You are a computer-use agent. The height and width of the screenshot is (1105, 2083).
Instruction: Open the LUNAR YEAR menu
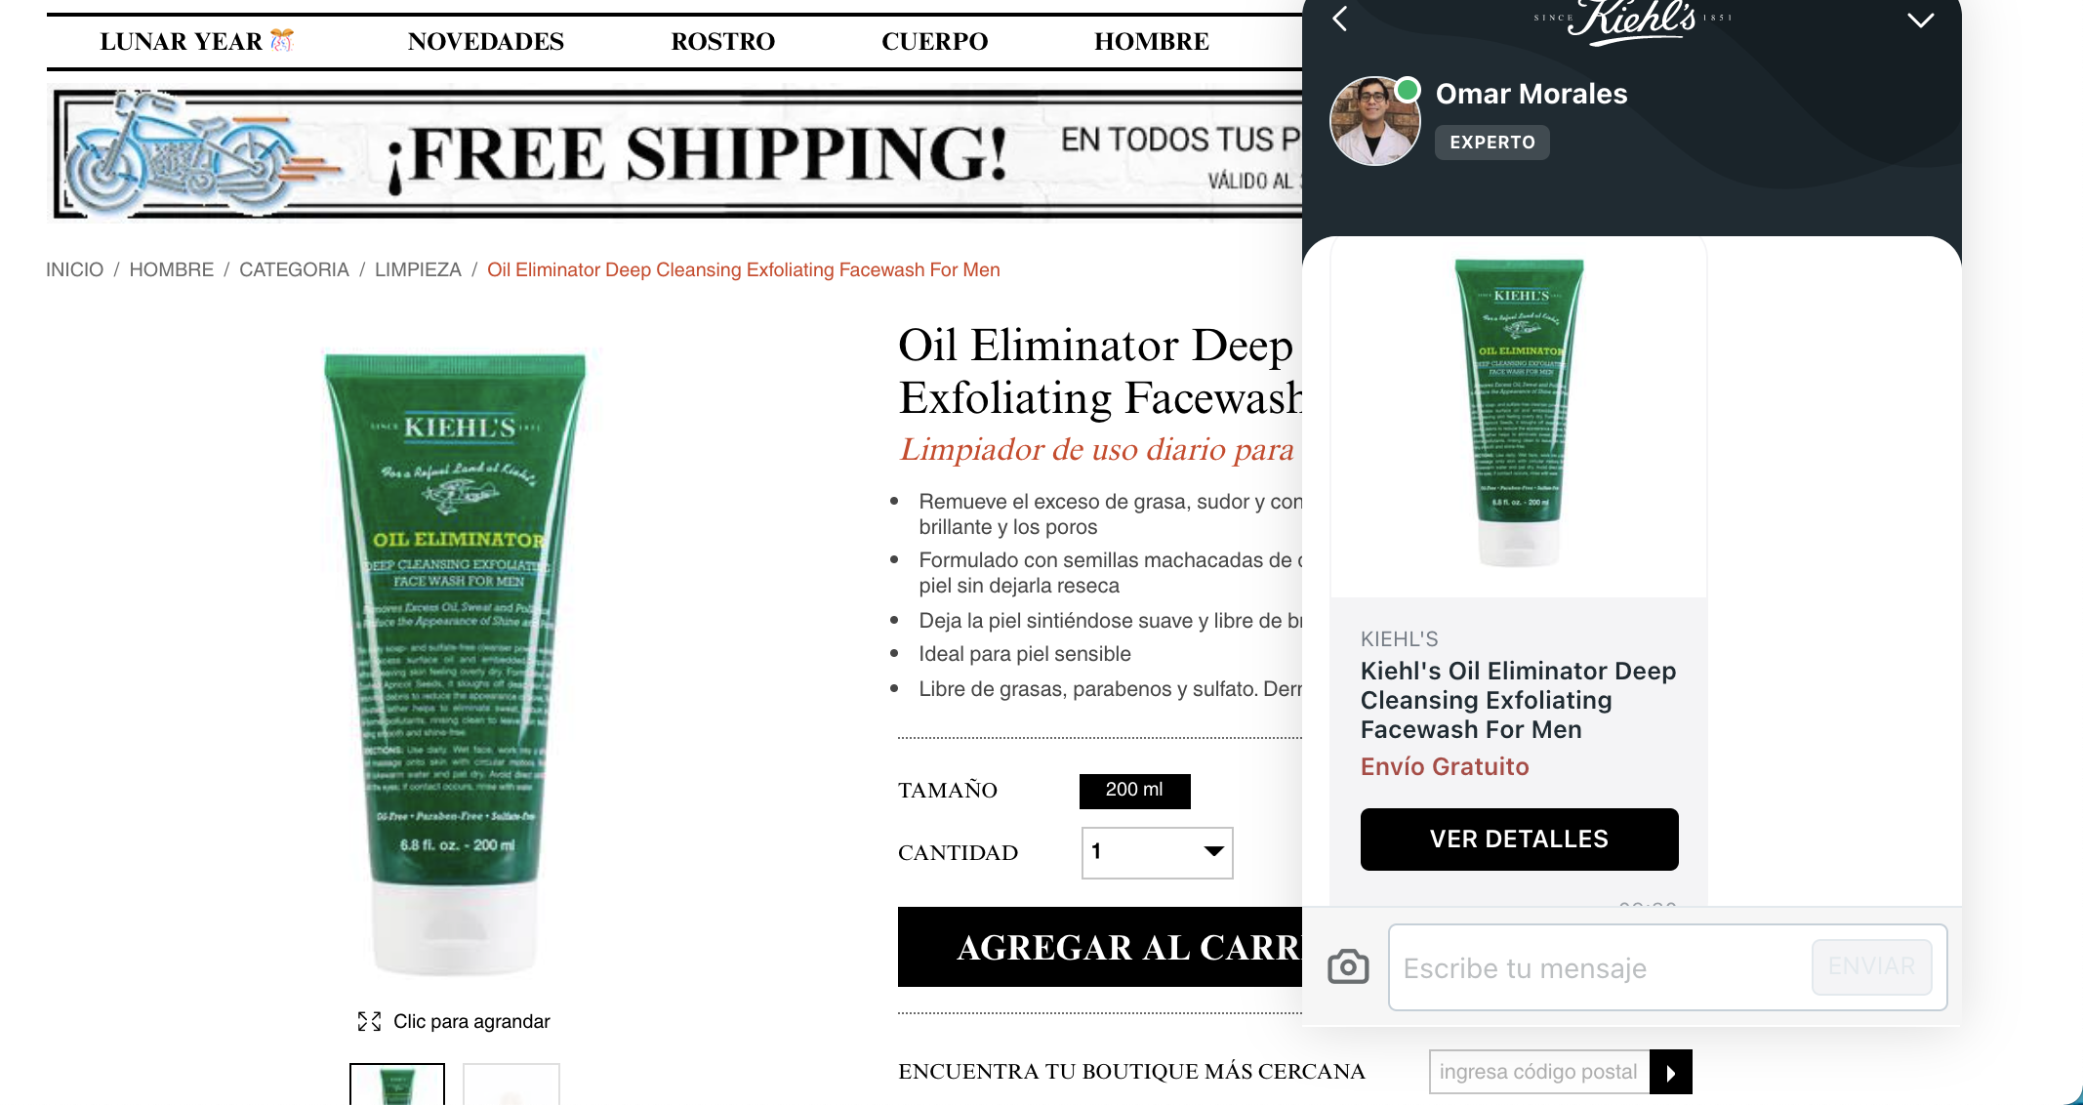point(196,41)
